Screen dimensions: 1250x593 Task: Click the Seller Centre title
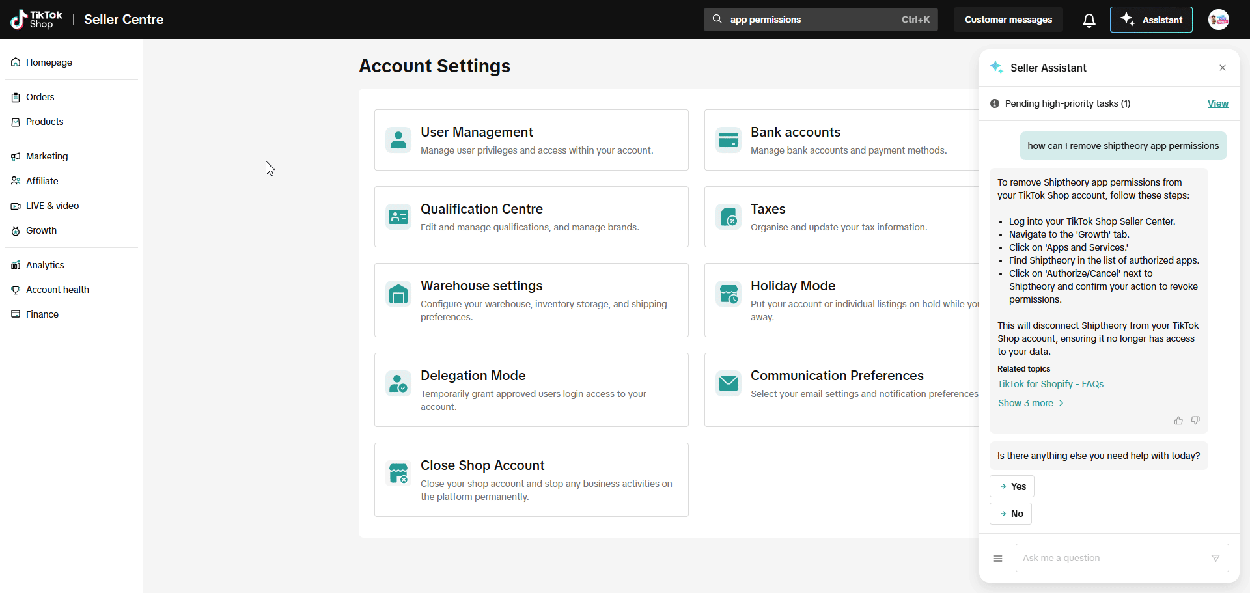coord(124,20)
